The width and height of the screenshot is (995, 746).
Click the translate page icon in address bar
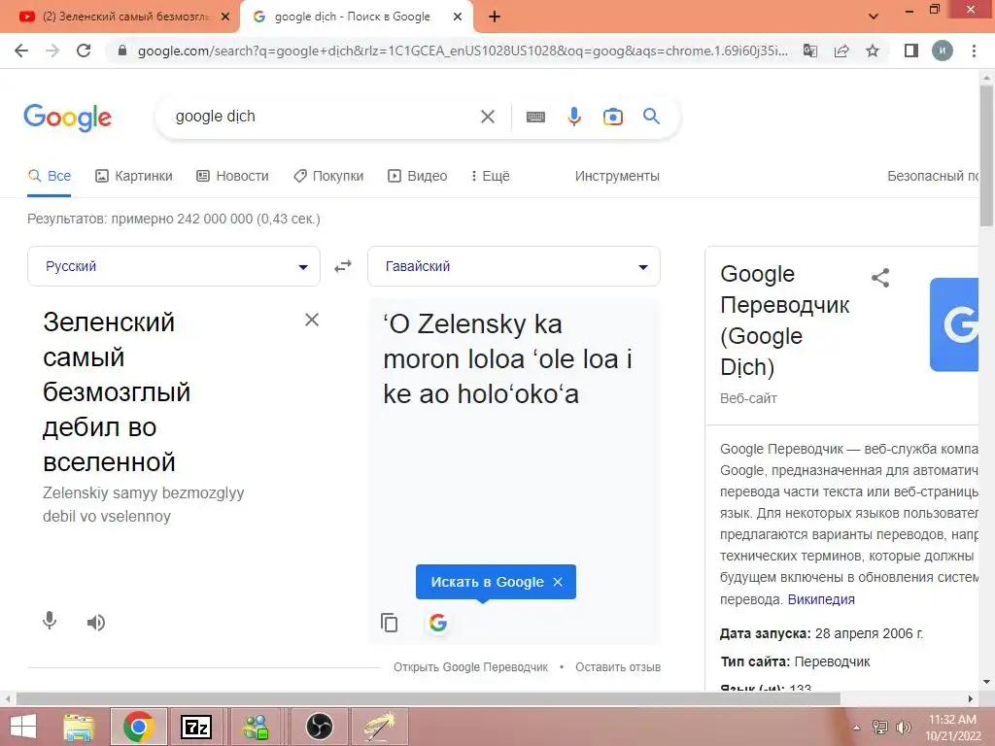click(810, 51)
